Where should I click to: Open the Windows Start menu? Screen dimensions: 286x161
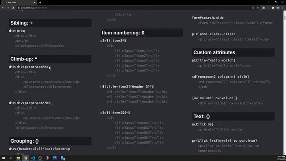coord(4,158)
